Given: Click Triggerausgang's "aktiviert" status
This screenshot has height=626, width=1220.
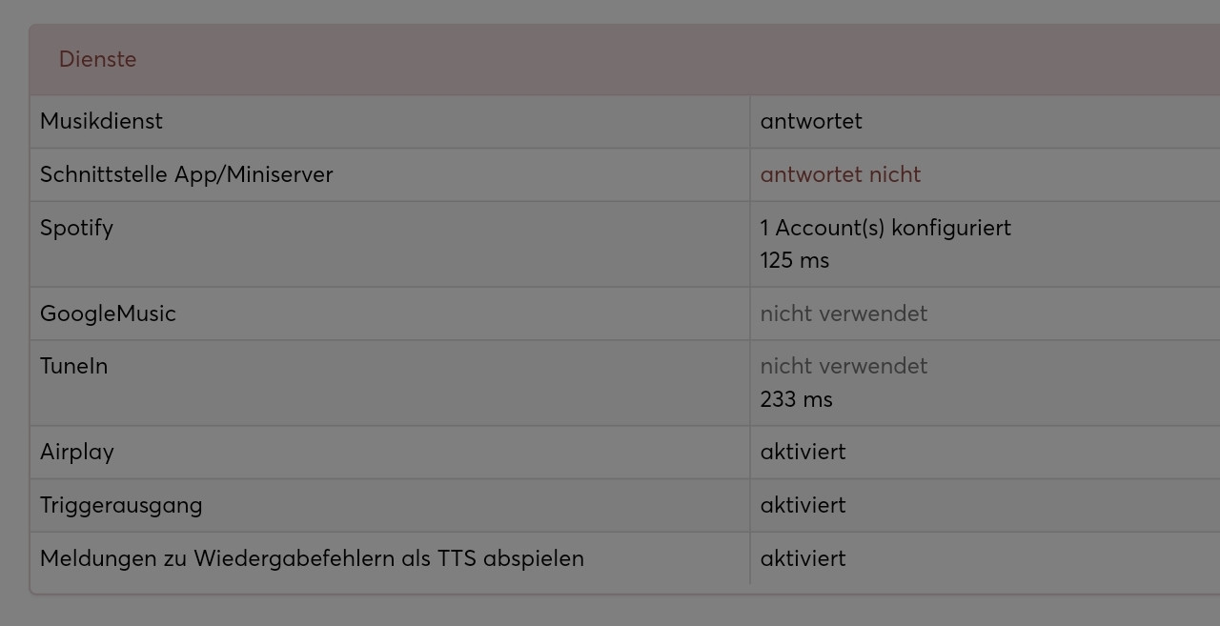Looking at the screenshot, I should 803,505.
